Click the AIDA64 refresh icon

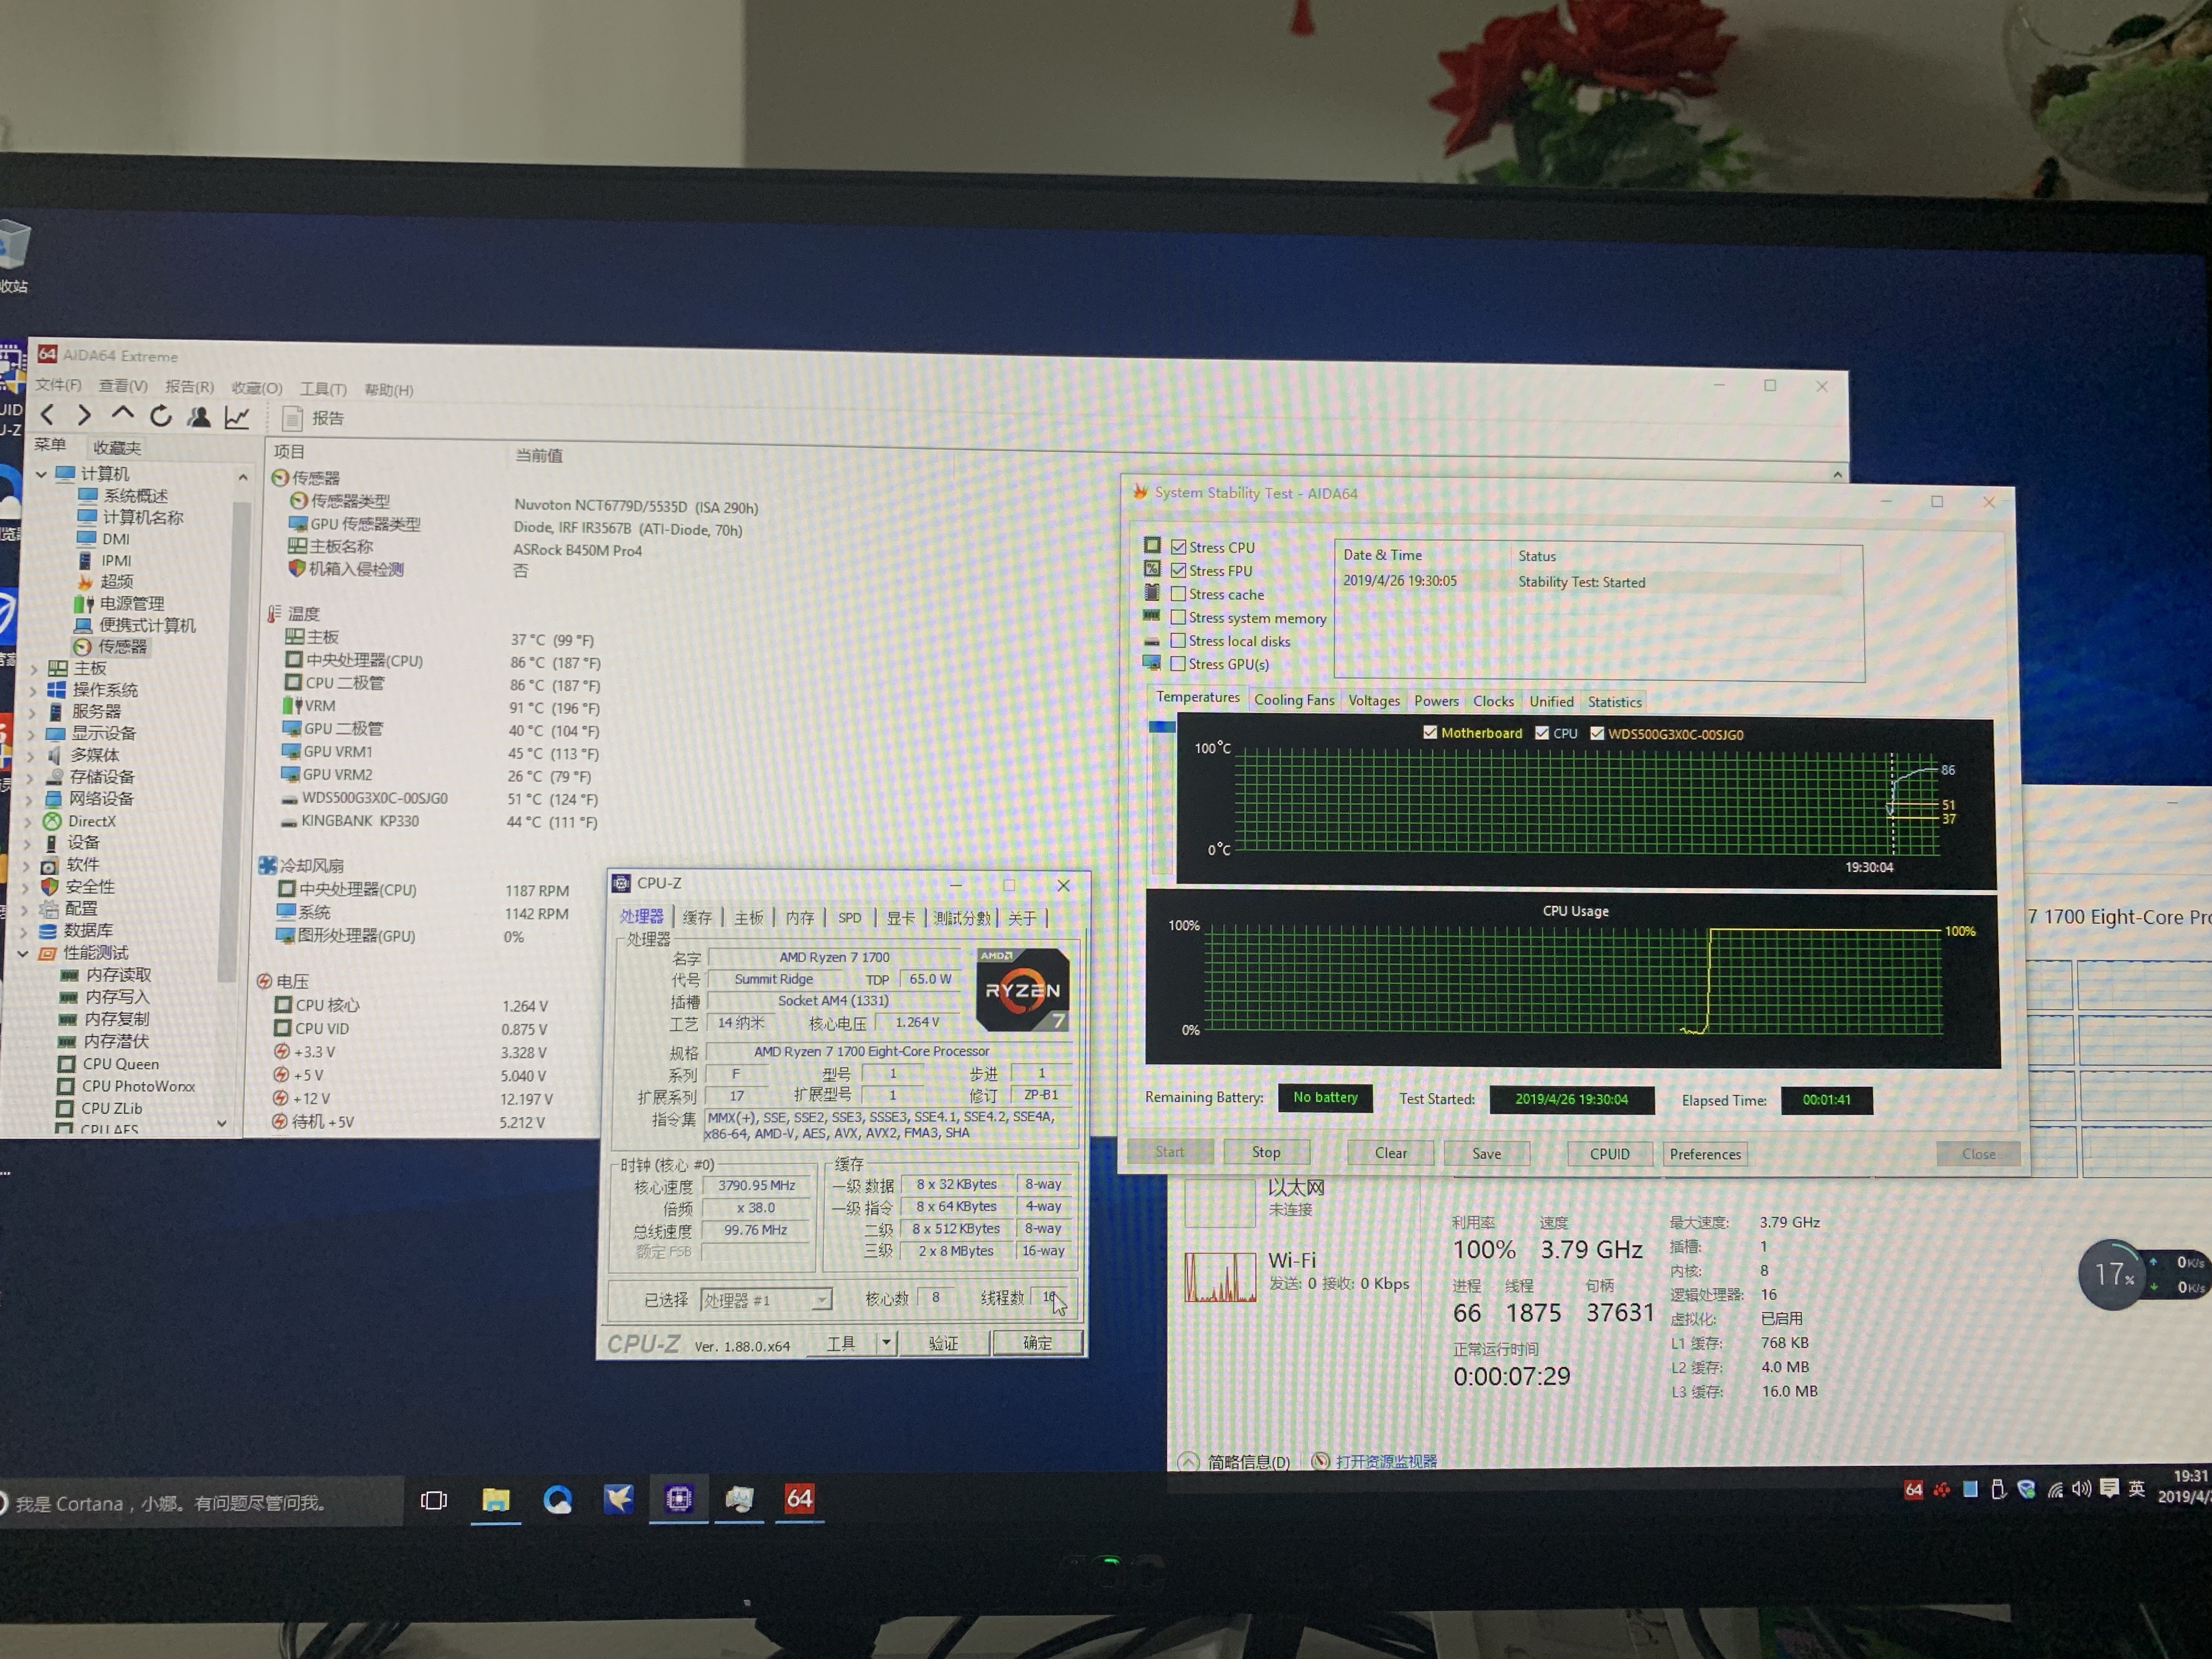tap(160, 415)
